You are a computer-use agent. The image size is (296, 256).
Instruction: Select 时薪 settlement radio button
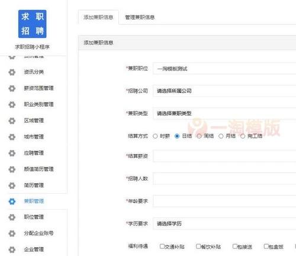(155, 136)
